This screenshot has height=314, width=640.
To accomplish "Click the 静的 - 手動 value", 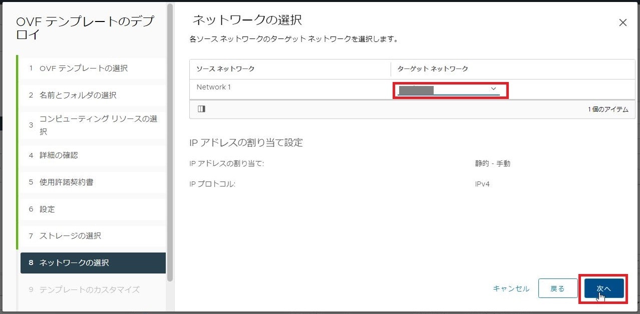I will (493, 163).
